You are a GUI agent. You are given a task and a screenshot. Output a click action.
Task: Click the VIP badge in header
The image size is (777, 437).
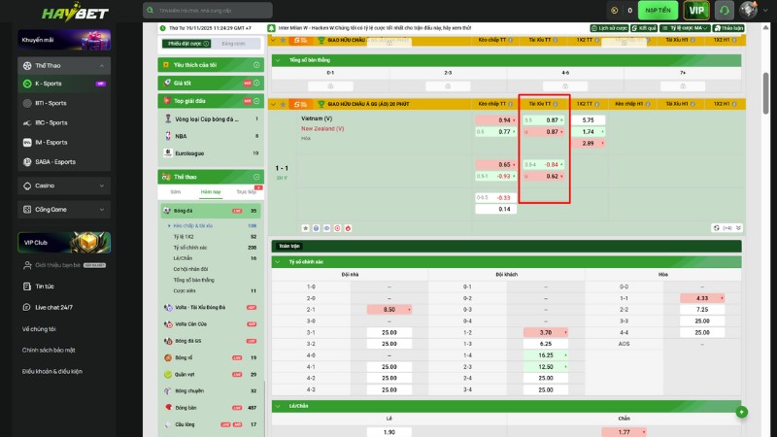(695, 10)
